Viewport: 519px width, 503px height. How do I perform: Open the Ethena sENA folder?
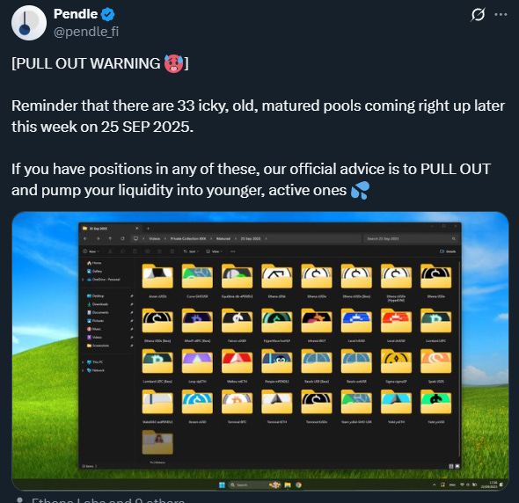(x=277, y=281)
